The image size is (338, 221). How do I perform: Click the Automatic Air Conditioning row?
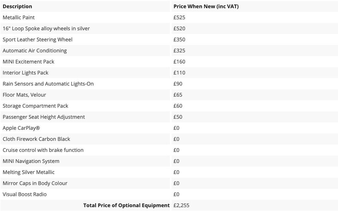click(35, 50)
